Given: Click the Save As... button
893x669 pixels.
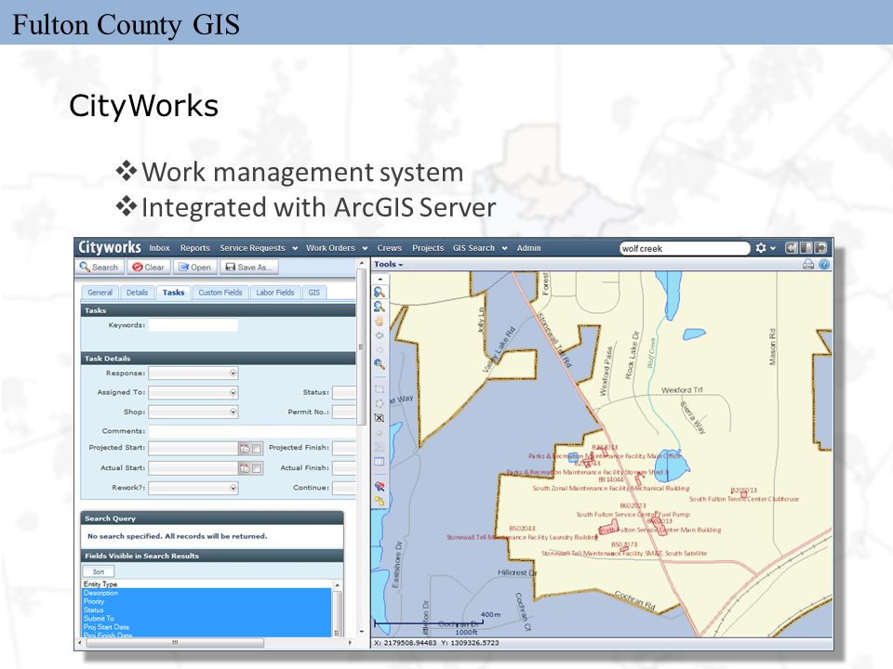Looking at the screenshot, I should tap(249, 267).
